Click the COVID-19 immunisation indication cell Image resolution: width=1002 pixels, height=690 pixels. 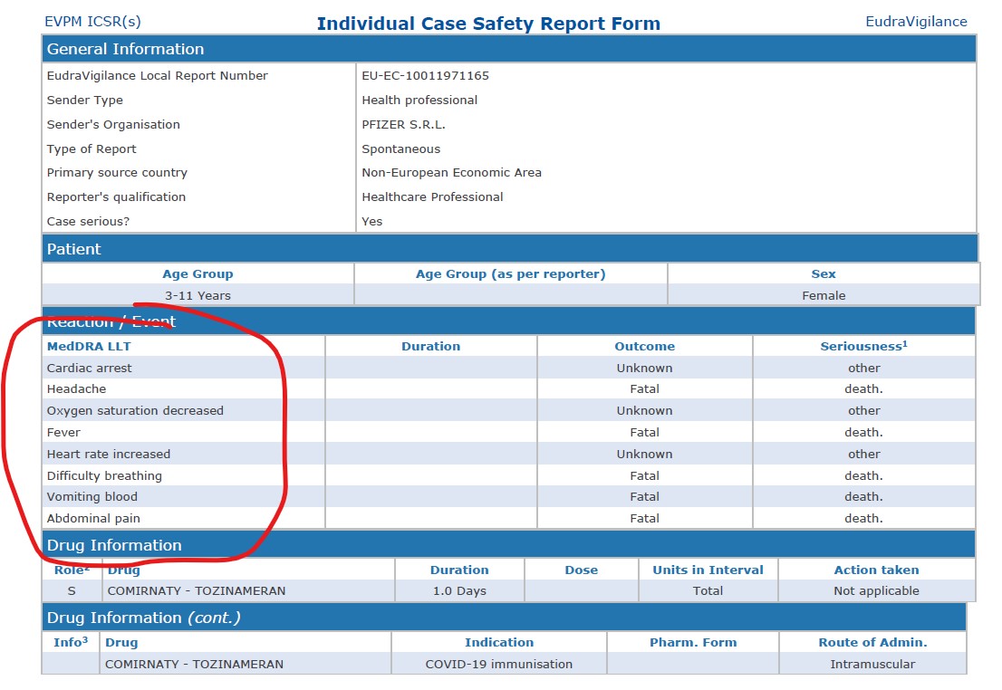[x=498, y=665]
